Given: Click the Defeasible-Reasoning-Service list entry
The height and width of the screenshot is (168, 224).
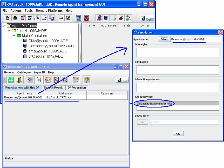Looking at the screenshot, I should (x=178, y=104).
